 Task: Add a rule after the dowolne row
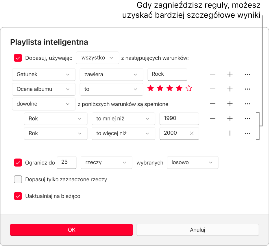tap(230, 104)
